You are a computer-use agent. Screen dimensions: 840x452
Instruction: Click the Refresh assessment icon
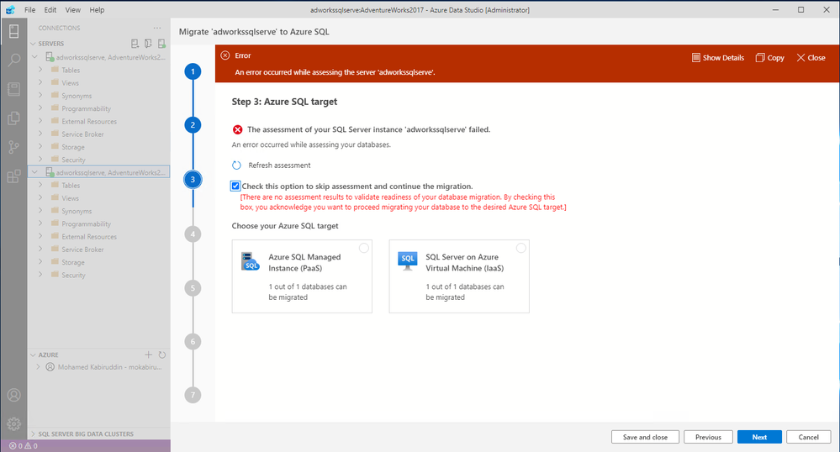[236, 165]
